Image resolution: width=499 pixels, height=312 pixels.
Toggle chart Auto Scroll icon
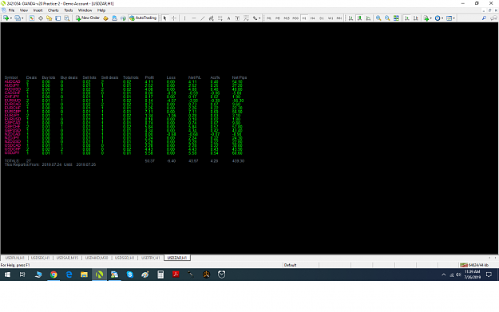click(x=406, y=18)
